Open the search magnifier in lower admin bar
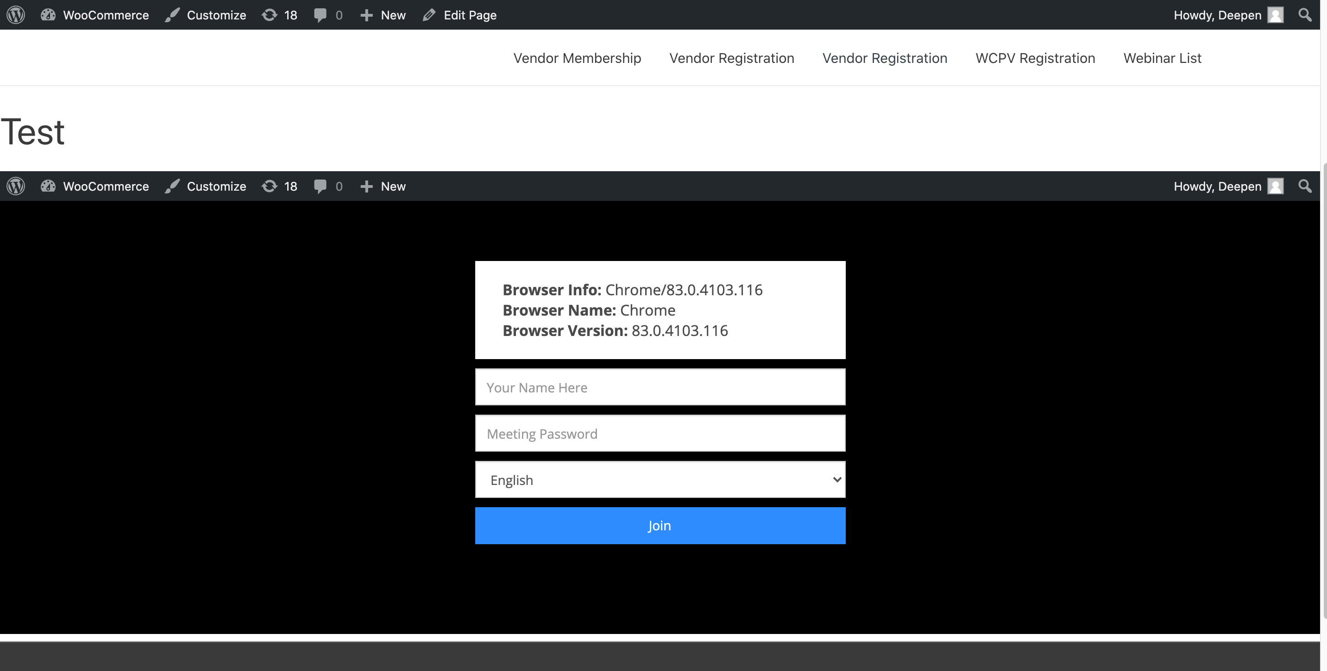 (1305, 186)
